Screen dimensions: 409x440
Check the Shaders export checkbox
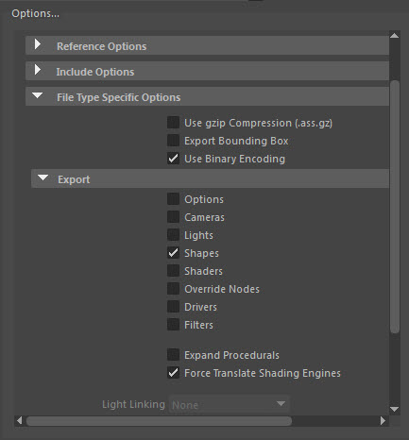pos(173,271)
